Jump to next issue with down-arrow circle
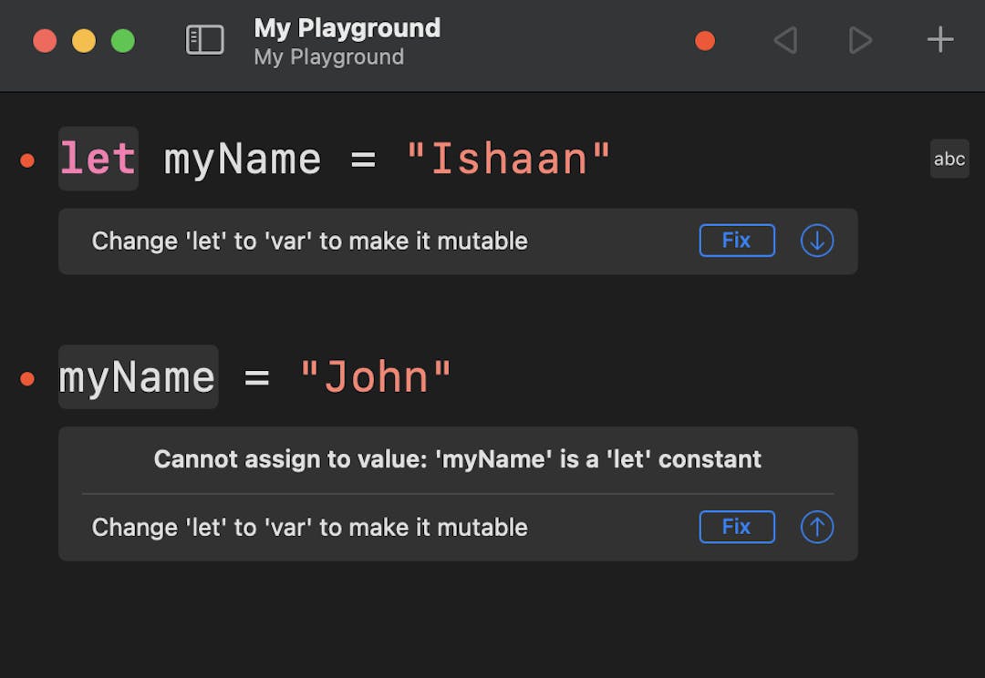Image resolution: width=985 pixels, height=678 pixels. tap(816, 241)
